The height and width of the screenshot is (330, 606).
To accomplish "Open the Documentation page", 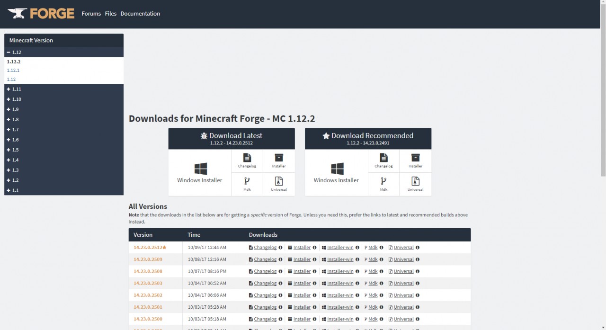I will click(140, 14).
